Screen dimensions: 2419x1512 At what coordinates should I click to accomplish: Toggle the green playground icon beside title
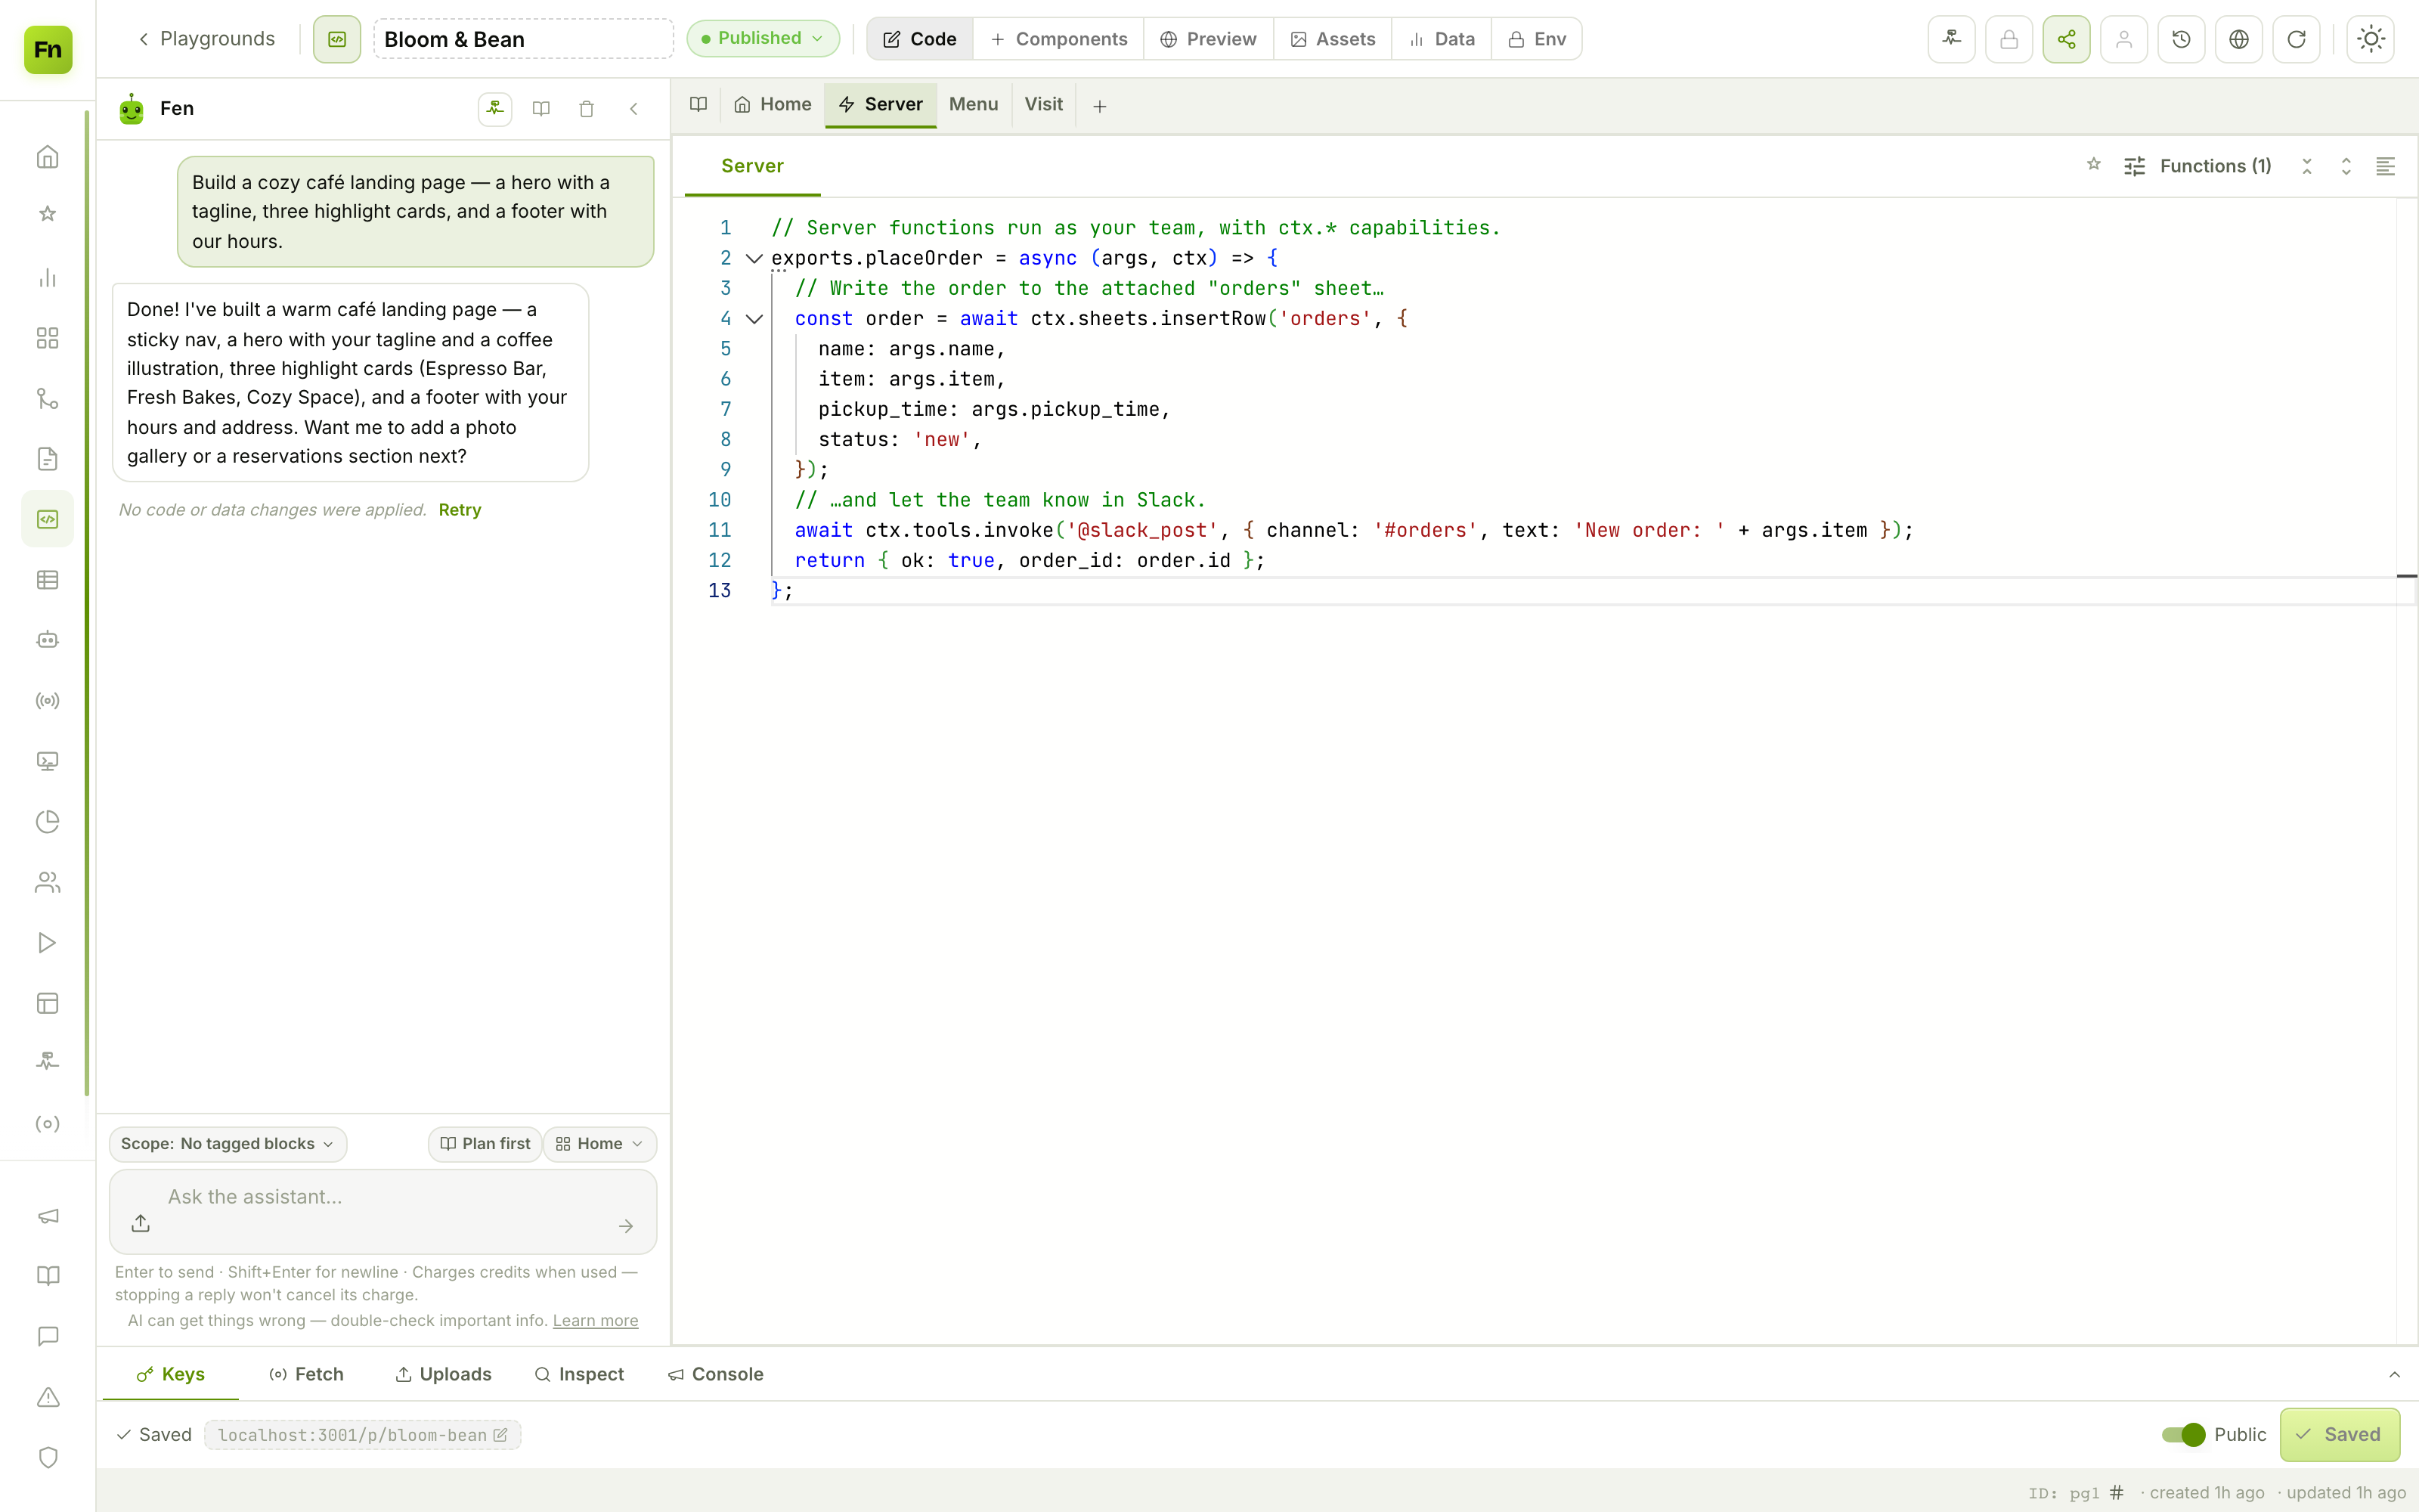coord(337,39)
